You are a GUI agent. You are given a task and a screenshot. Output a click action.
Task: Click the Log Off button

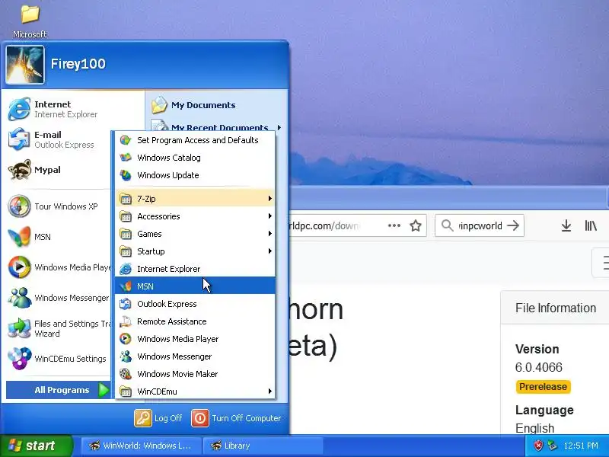pos(158,418)
